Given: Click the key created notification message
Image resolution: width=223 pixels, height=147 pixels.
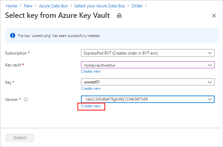Looking at the screenshot, I should 59,35.
